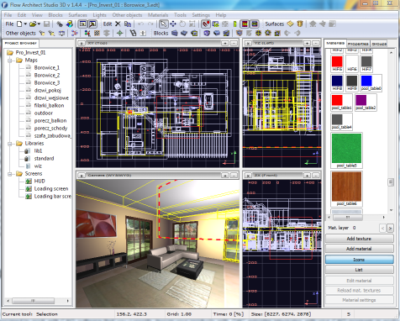Collapse the Maps folder in project tree
The image size is (400, 321).
(10, 61)
